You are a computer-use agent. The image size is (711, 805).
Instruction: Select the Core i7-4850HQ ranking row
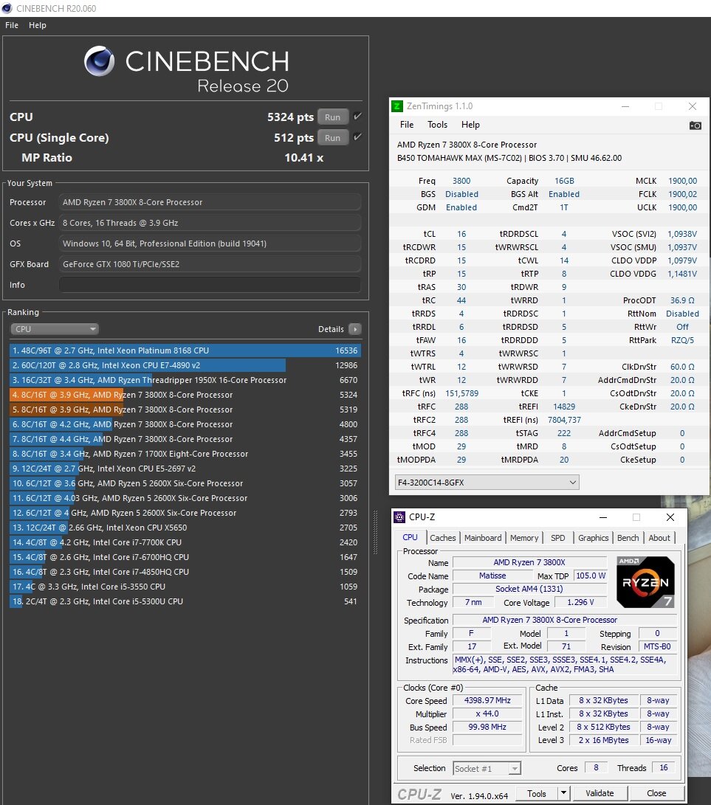185,572
